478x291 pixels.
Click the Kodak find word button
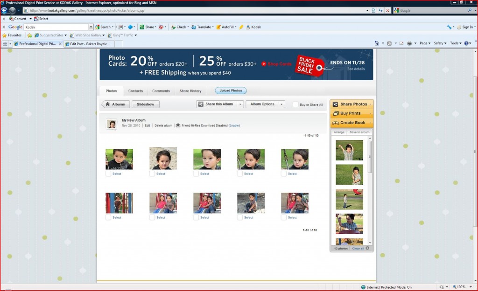click(253, 27)
